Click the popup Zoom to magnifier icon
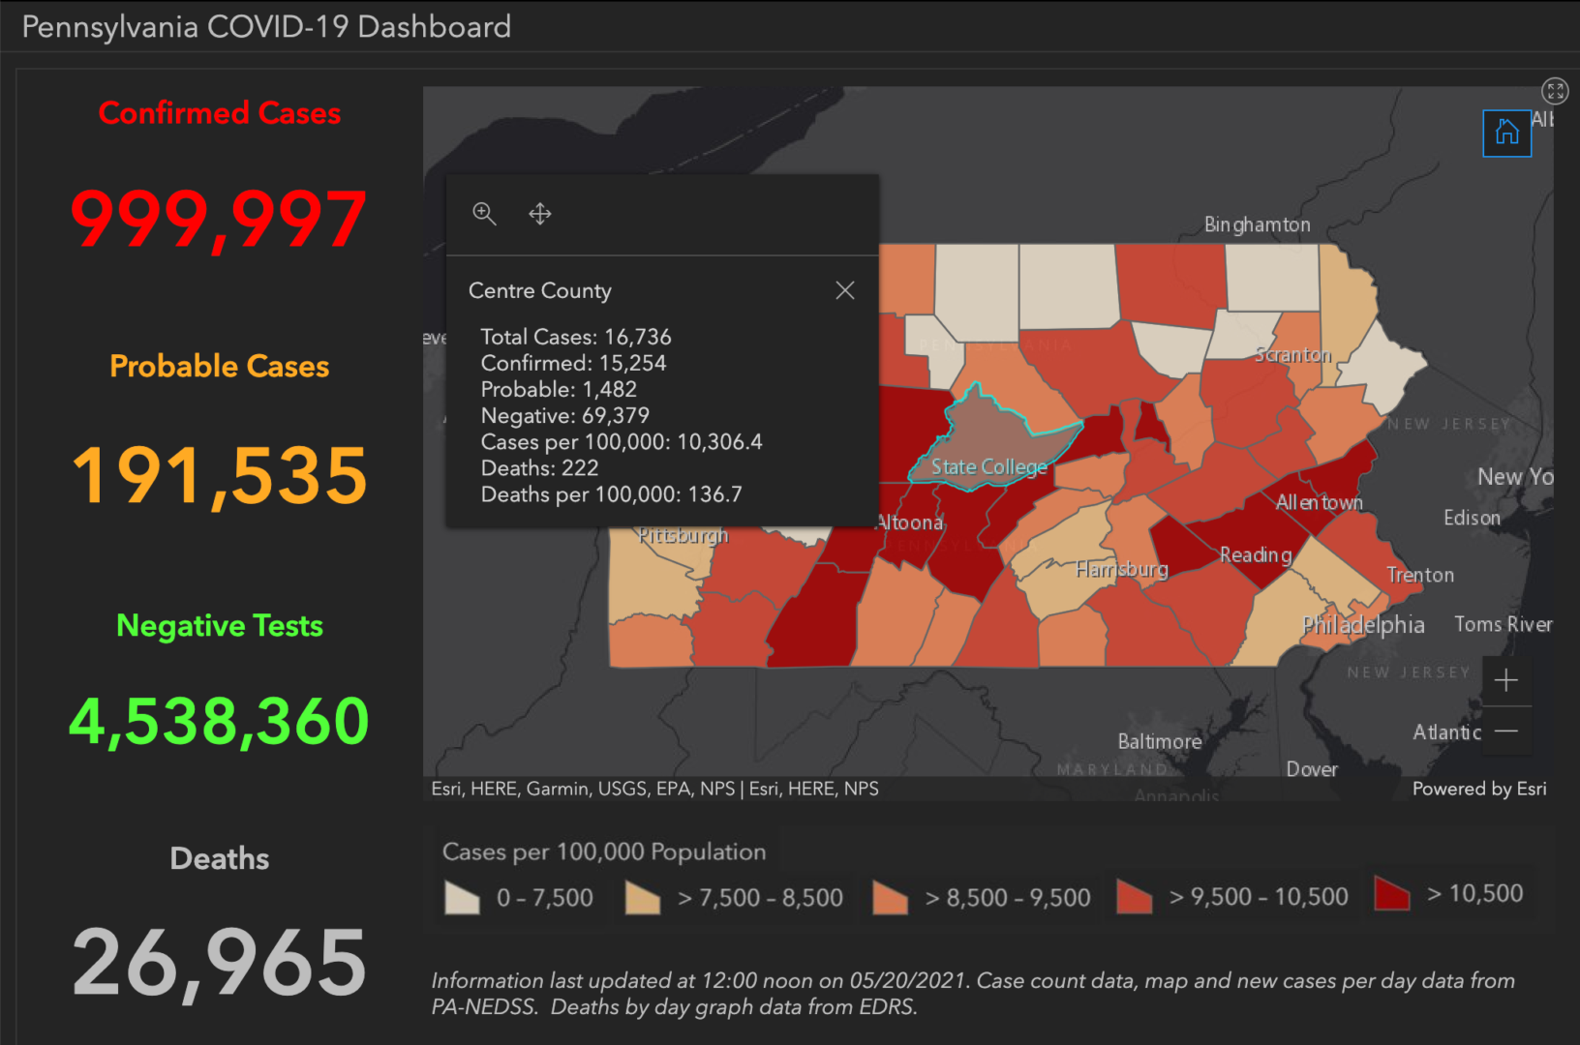This screenshot has width=1580, height=1045. coord(484,214)
